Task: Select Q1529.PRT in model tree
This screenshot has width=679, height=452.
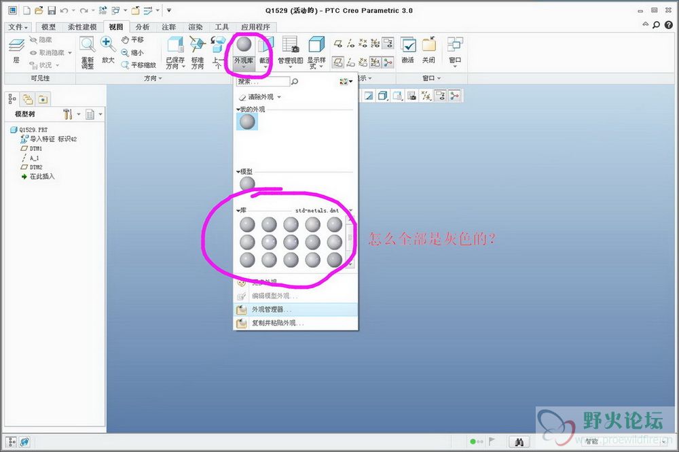Action: [29, 130]
